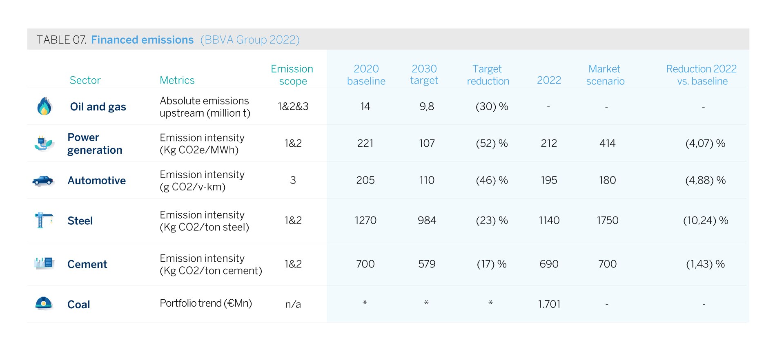Select the 'Oil and gas' sector name

click(x=98, y=107)
